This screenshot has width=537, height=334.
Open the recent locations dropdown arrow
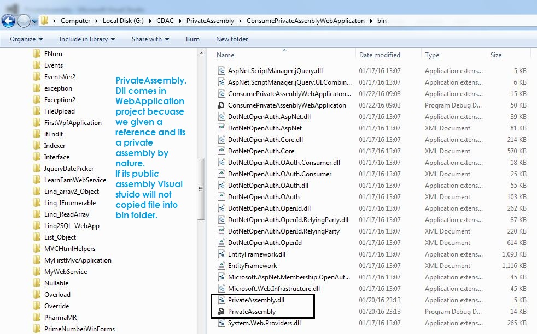pyautogui.click(x=34, y=21)
